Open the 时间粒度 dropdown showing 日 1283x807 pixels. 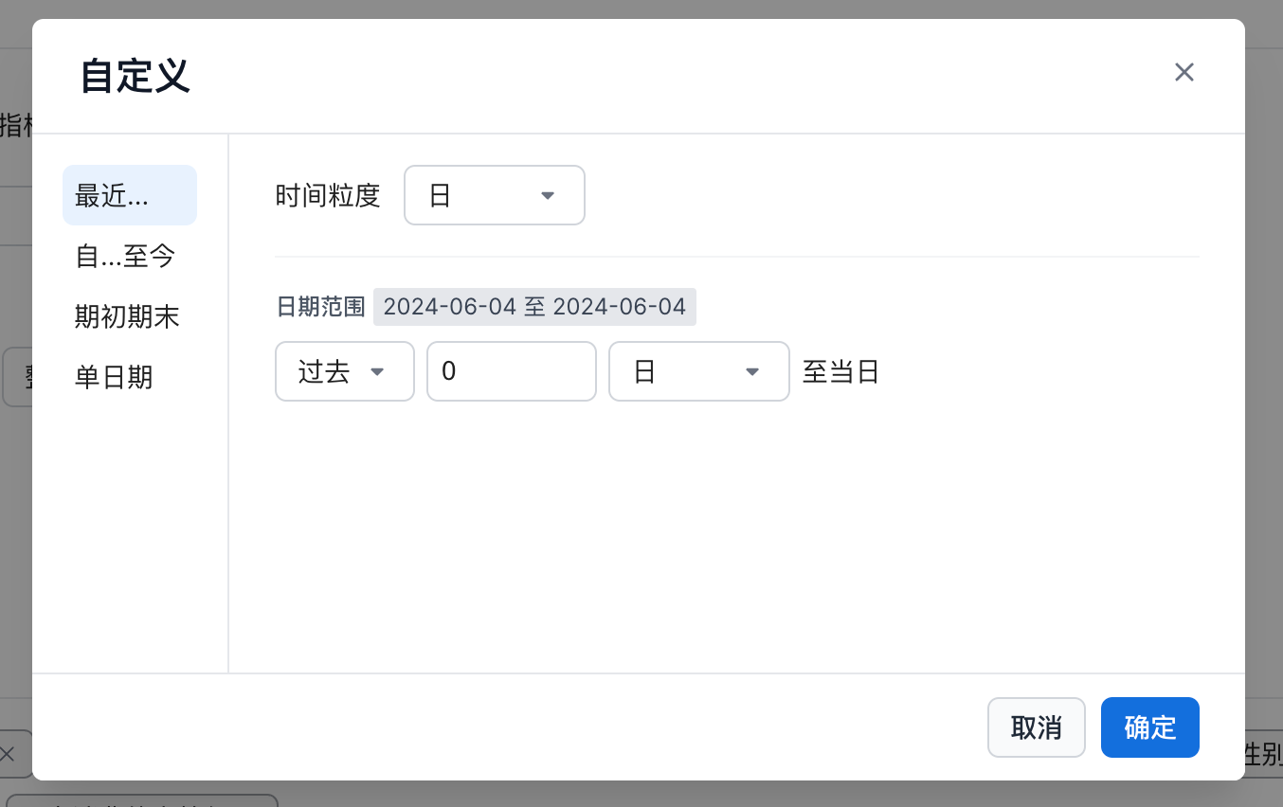pyautogui.click(x=494, y=196)
